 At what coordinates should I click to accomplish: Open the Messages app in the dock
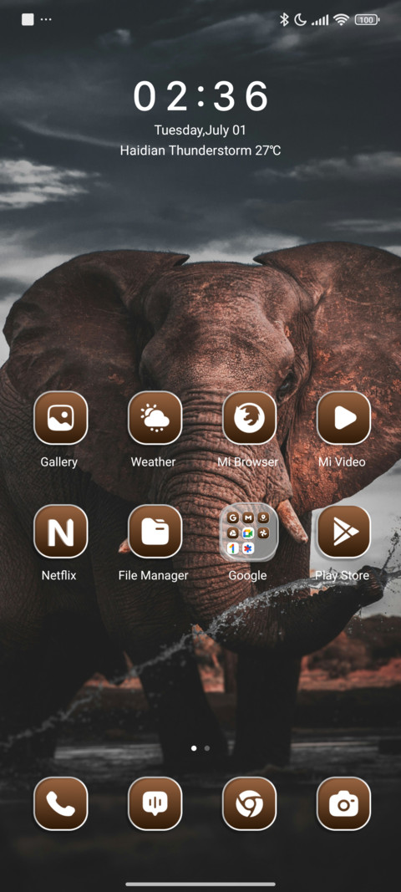(155, 803)
